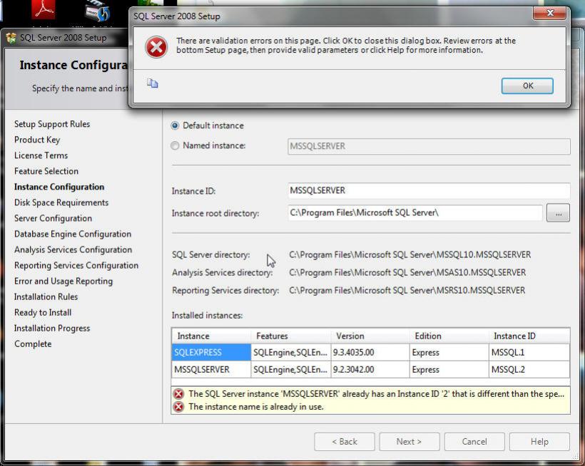585x466 pixels.
Task: Click the SQL Server directory path text
Action: coord(409,255)
